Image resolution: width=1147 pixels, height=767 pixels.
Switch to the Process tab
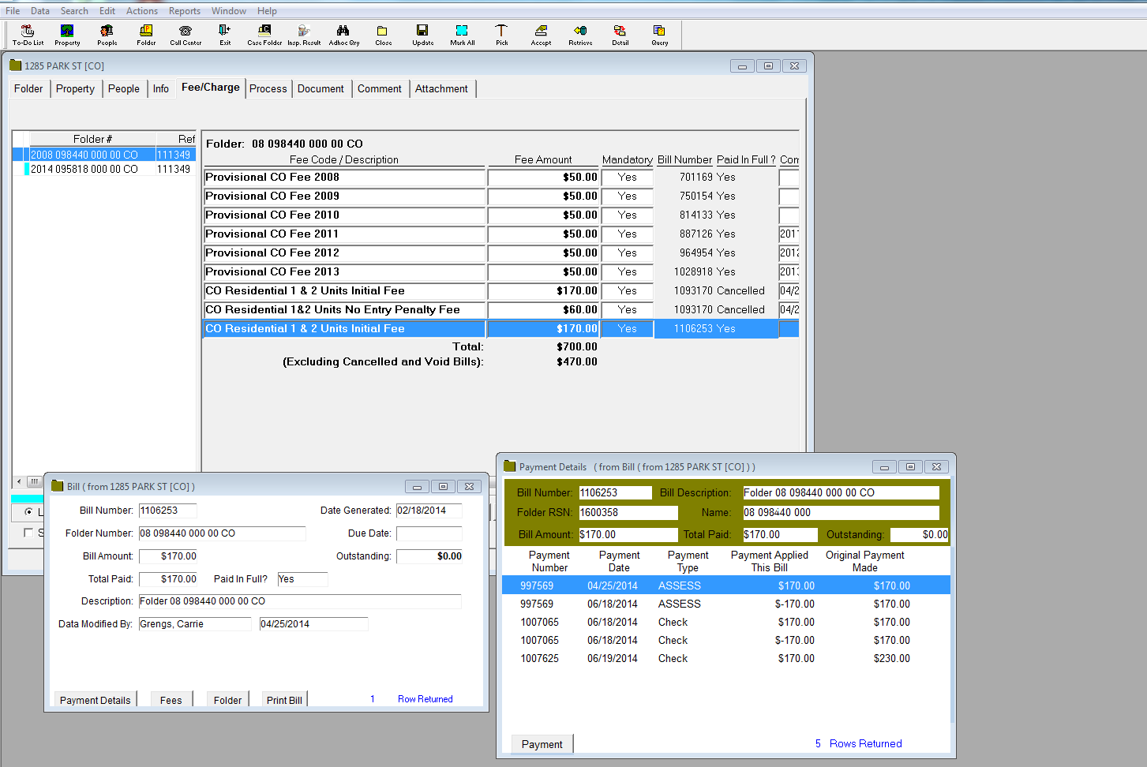coord(268,89)
